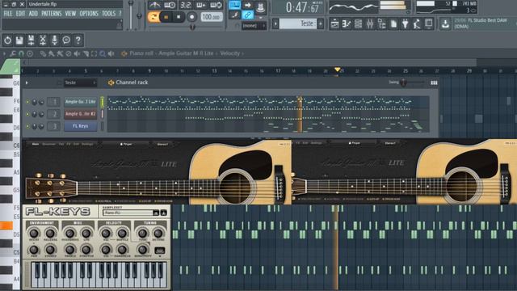Image resolution: width=517 pixels, height=291 pixels.
Task: Click the record button
Action: pyautogui.click(x=191, y=17)
